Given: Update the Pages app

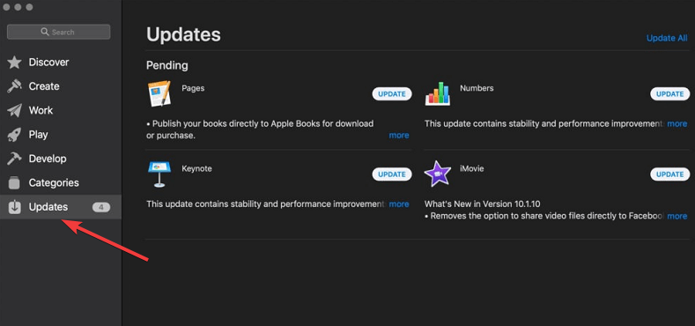Looking at the screenshot, I should [392, 94].
